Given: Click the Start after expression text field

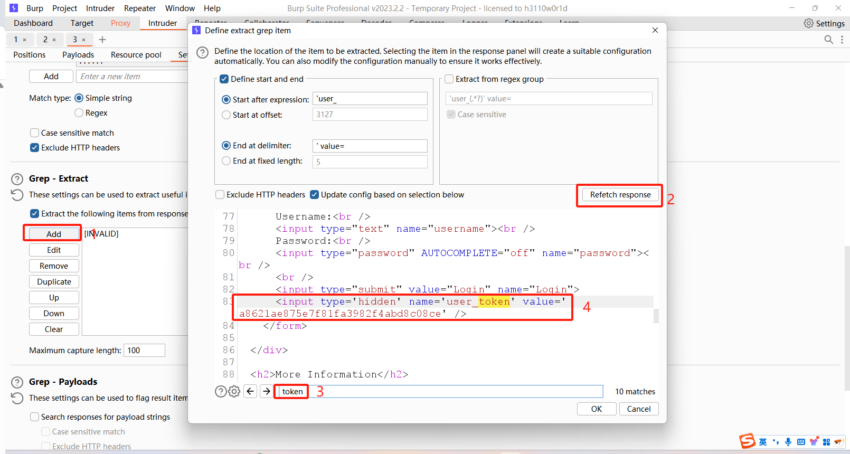Looking at the screenshot, I should [x=370, y=99].
